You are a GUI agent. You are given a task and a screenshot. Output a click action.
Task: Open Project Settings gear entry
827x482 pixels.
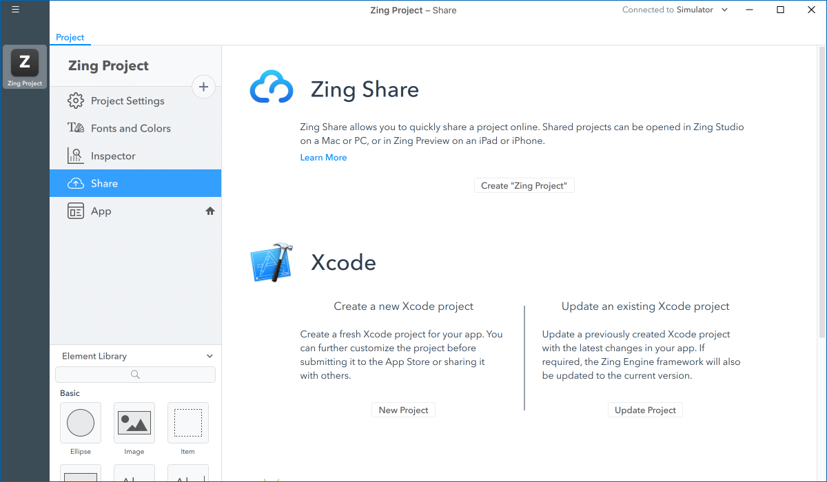point(127,101)
